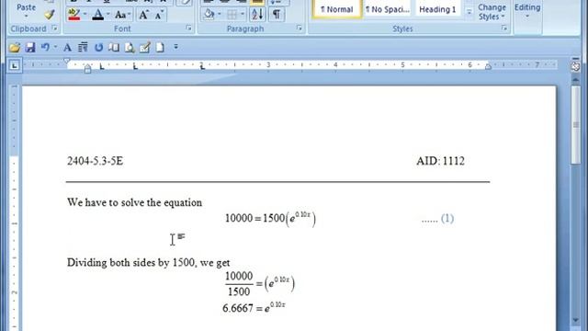Click 'Dividing both sides by 1500, we get'
The width and height of the screenshot is (588, 331).
click(x=149, y=263)
